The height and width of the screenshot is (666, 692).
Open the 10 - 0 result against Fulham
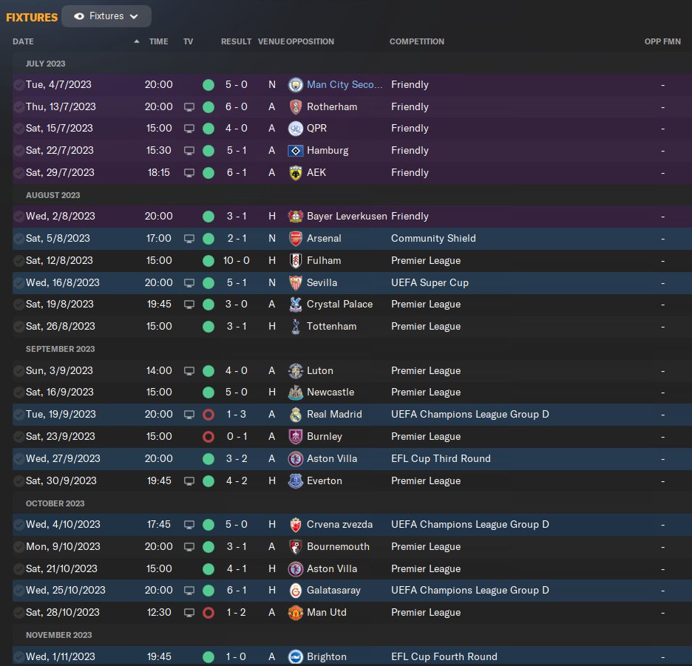(236, 260)
